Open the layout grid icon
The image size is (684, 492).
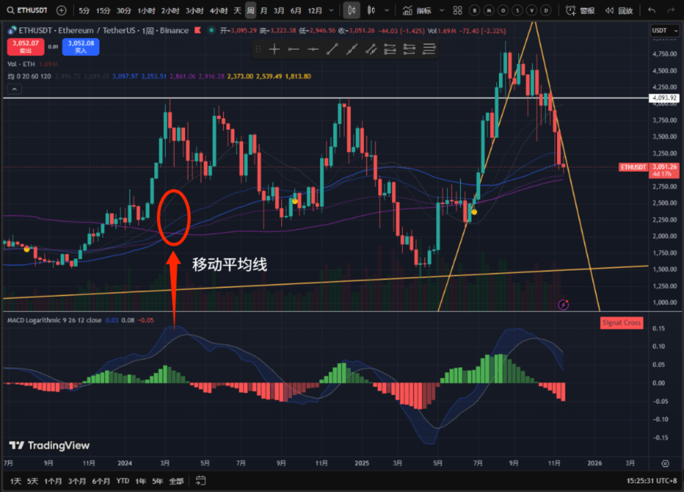tap(457, 11)
